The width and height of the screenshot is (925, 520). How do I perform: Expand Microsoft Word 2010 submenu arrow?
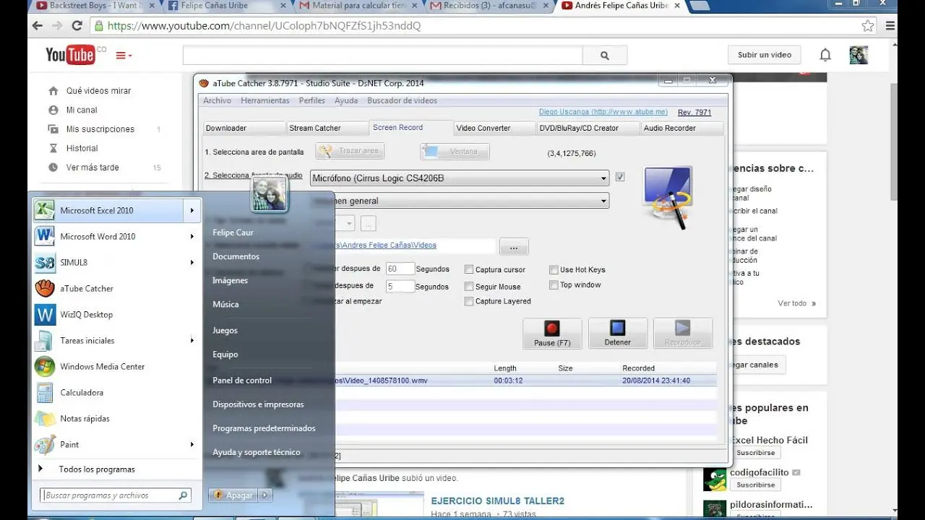tap(192, 237)
